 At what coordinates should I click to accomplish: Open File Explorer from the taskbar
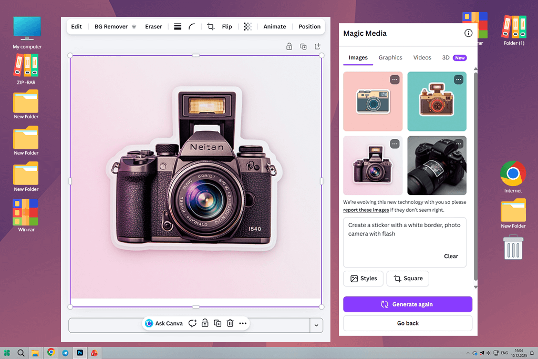[35, 353]
